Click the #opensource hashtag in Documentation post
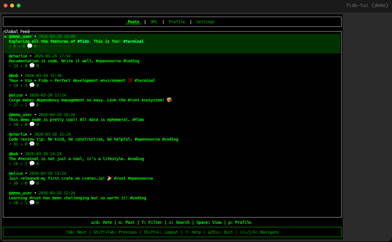 pos(108,61)
